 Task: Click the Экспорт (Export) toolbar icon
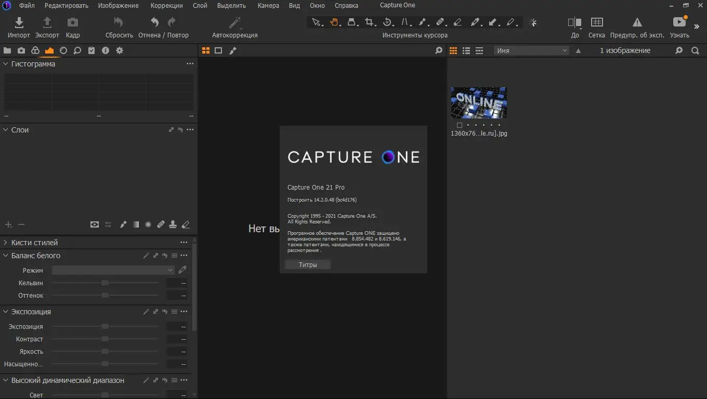click(x=47, y=22)
